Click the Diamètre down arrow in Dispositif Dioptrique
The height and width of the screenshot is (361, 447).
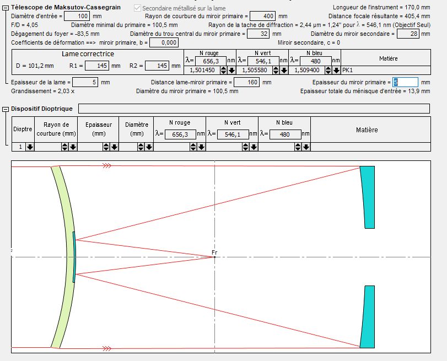point(149,147)
